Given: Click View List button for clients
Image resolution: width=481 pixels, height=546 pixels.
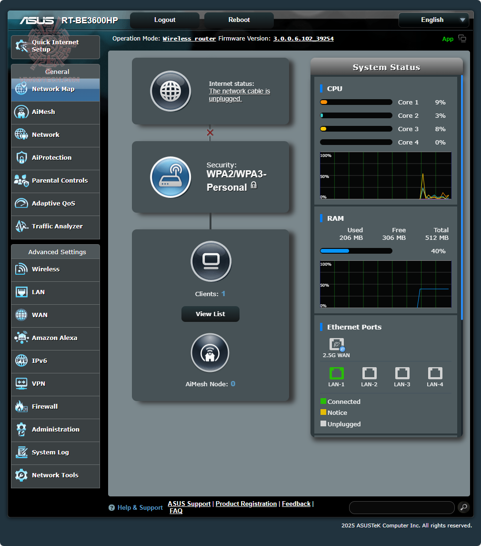Looking at the screenshot, I should [x=210, y=314].
